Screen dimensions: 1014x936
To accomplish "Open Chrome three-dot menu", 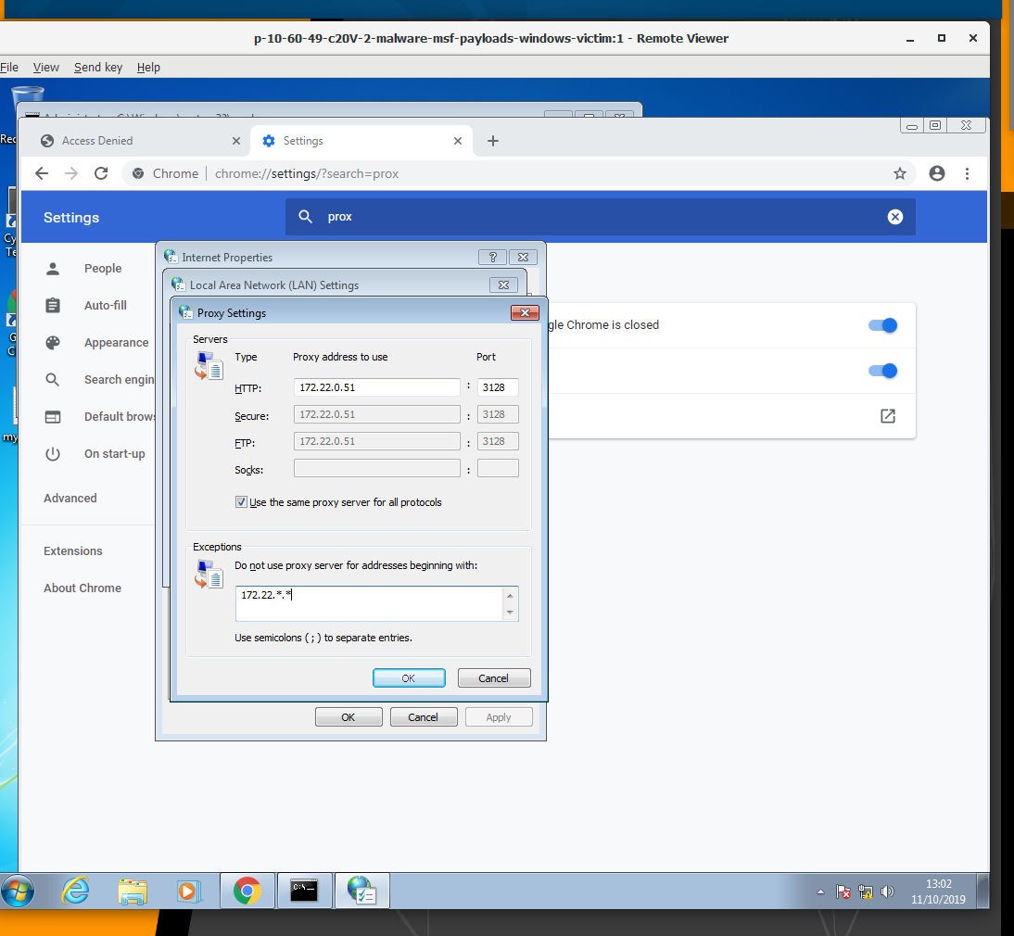I will pyautogui.click(x=967, y=173).
